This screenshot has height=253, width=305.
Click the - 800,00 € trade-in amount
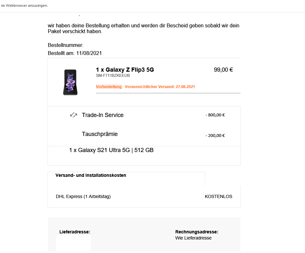[x=215, y=115]
